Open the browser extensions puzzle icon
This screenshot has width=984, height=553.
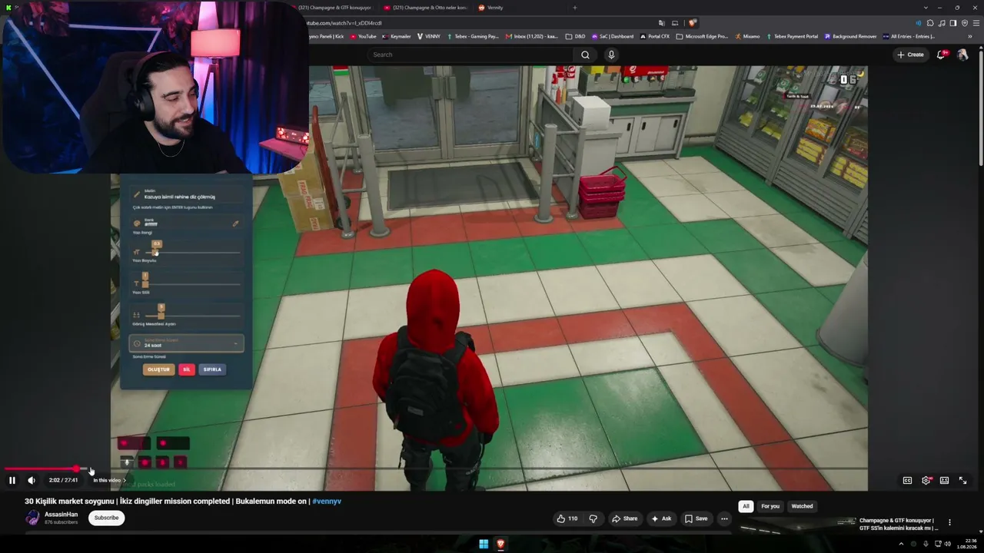pos(929,23)
